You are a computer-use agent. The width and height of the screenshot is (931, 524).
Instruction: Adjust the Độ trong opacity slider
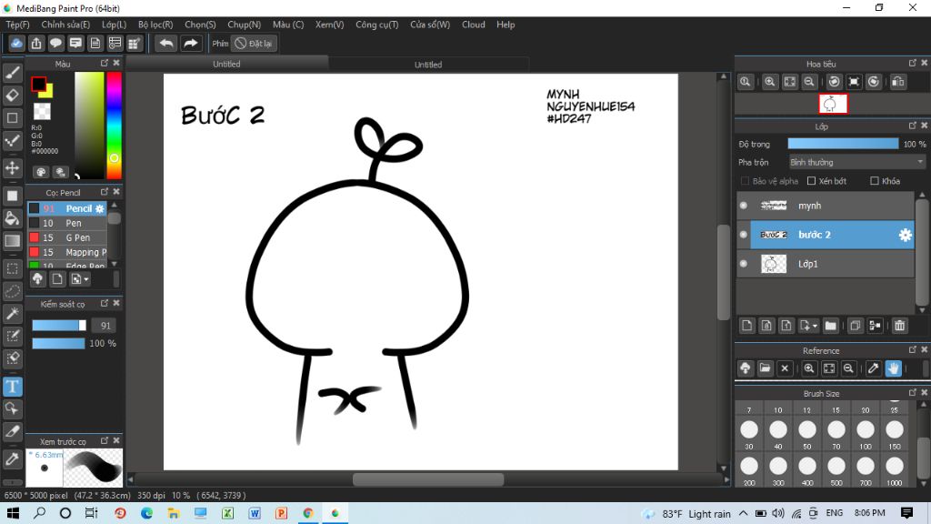point(843,144)
